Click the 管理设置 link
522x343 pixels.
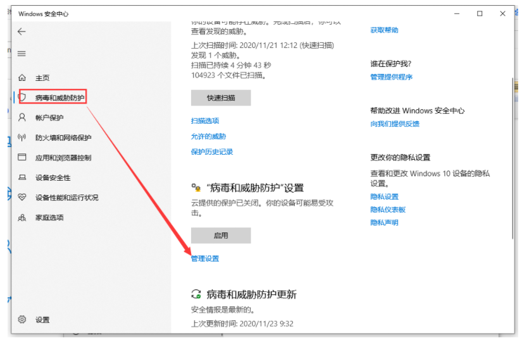205,258
